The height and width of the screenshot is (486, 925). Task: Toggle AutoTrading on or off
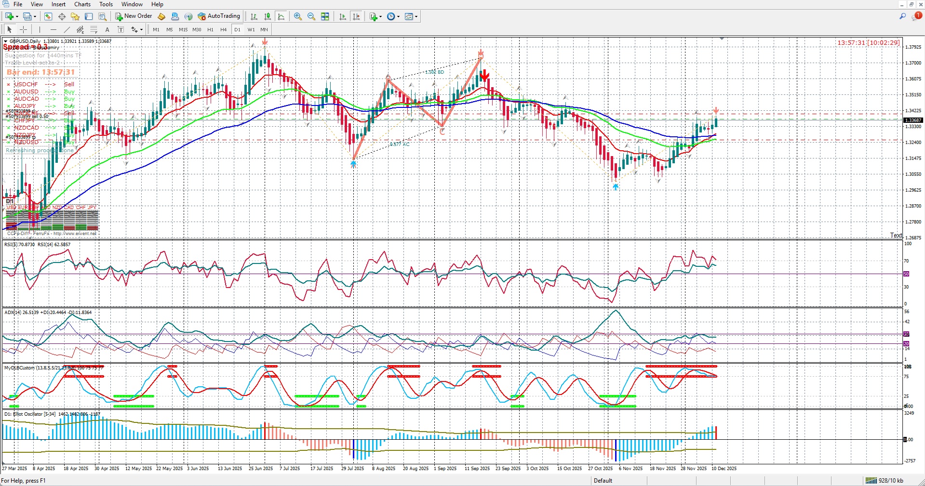219,16
